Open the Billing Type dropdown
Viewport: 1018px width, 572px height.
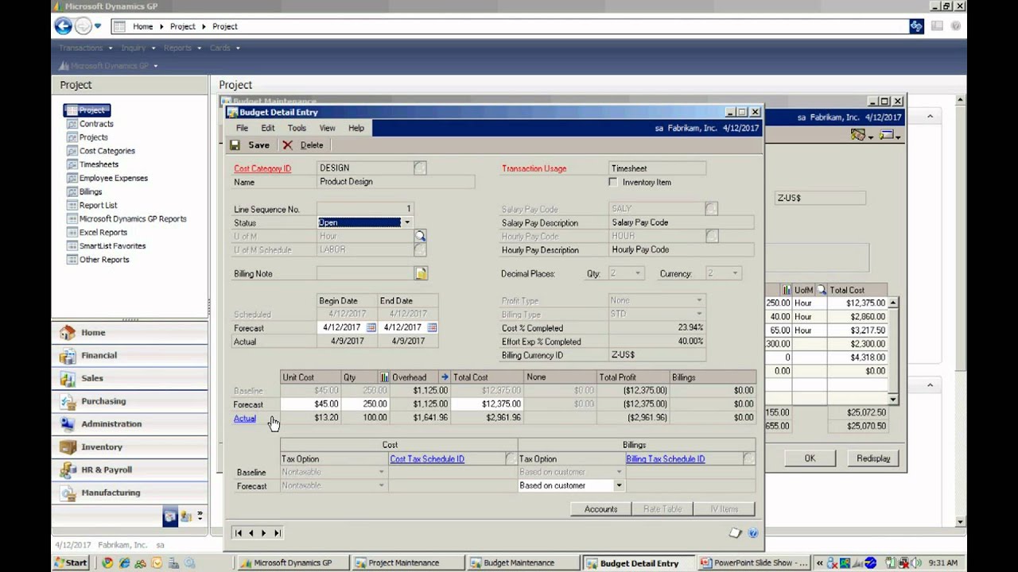tap(699, 314)
